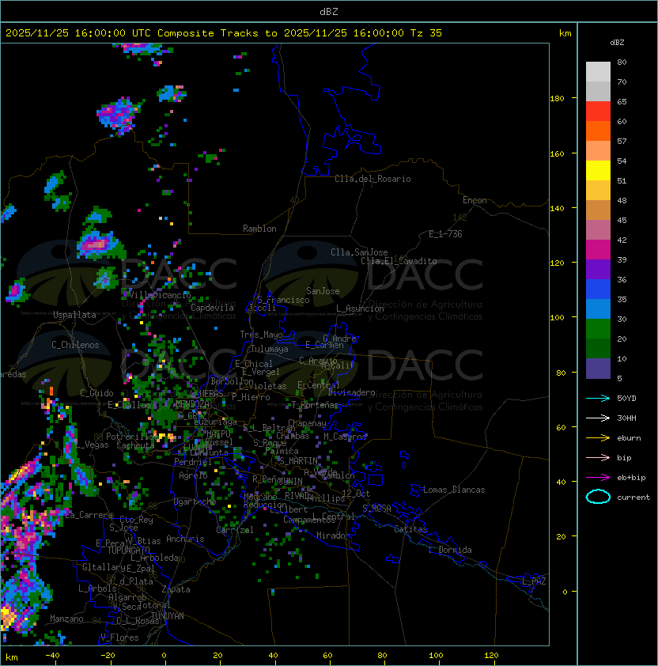Click the 180 km vertical axis tick
The width and height of the screenshot is (658, 666).
coord(557,99)
